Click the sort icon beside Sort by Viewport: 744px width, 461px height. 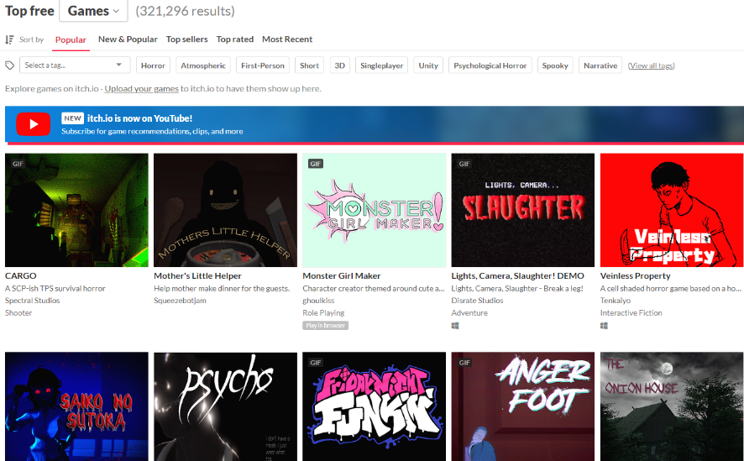(x=9, y=39)
